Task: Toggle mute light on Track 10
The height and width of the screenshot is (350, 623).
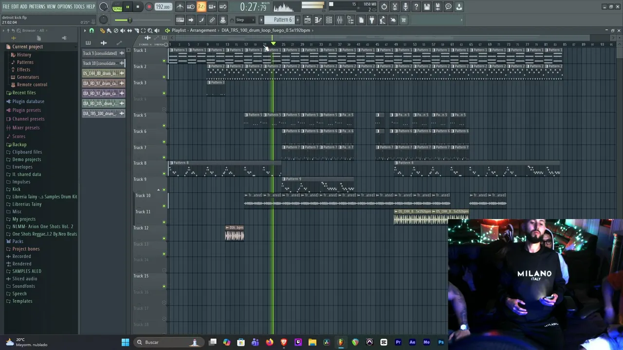Action: 164,206
